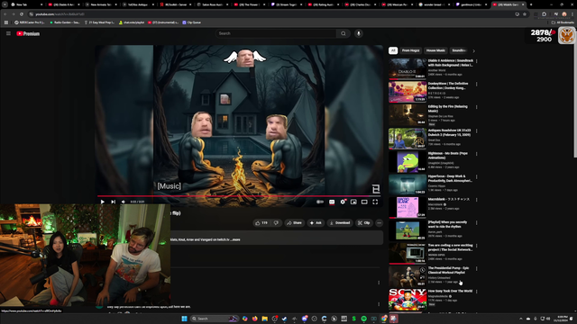This screenshot has width=577, height=324.
Task: Open the DonkeyWave Definitive Collection video
Action: point(408,92)
